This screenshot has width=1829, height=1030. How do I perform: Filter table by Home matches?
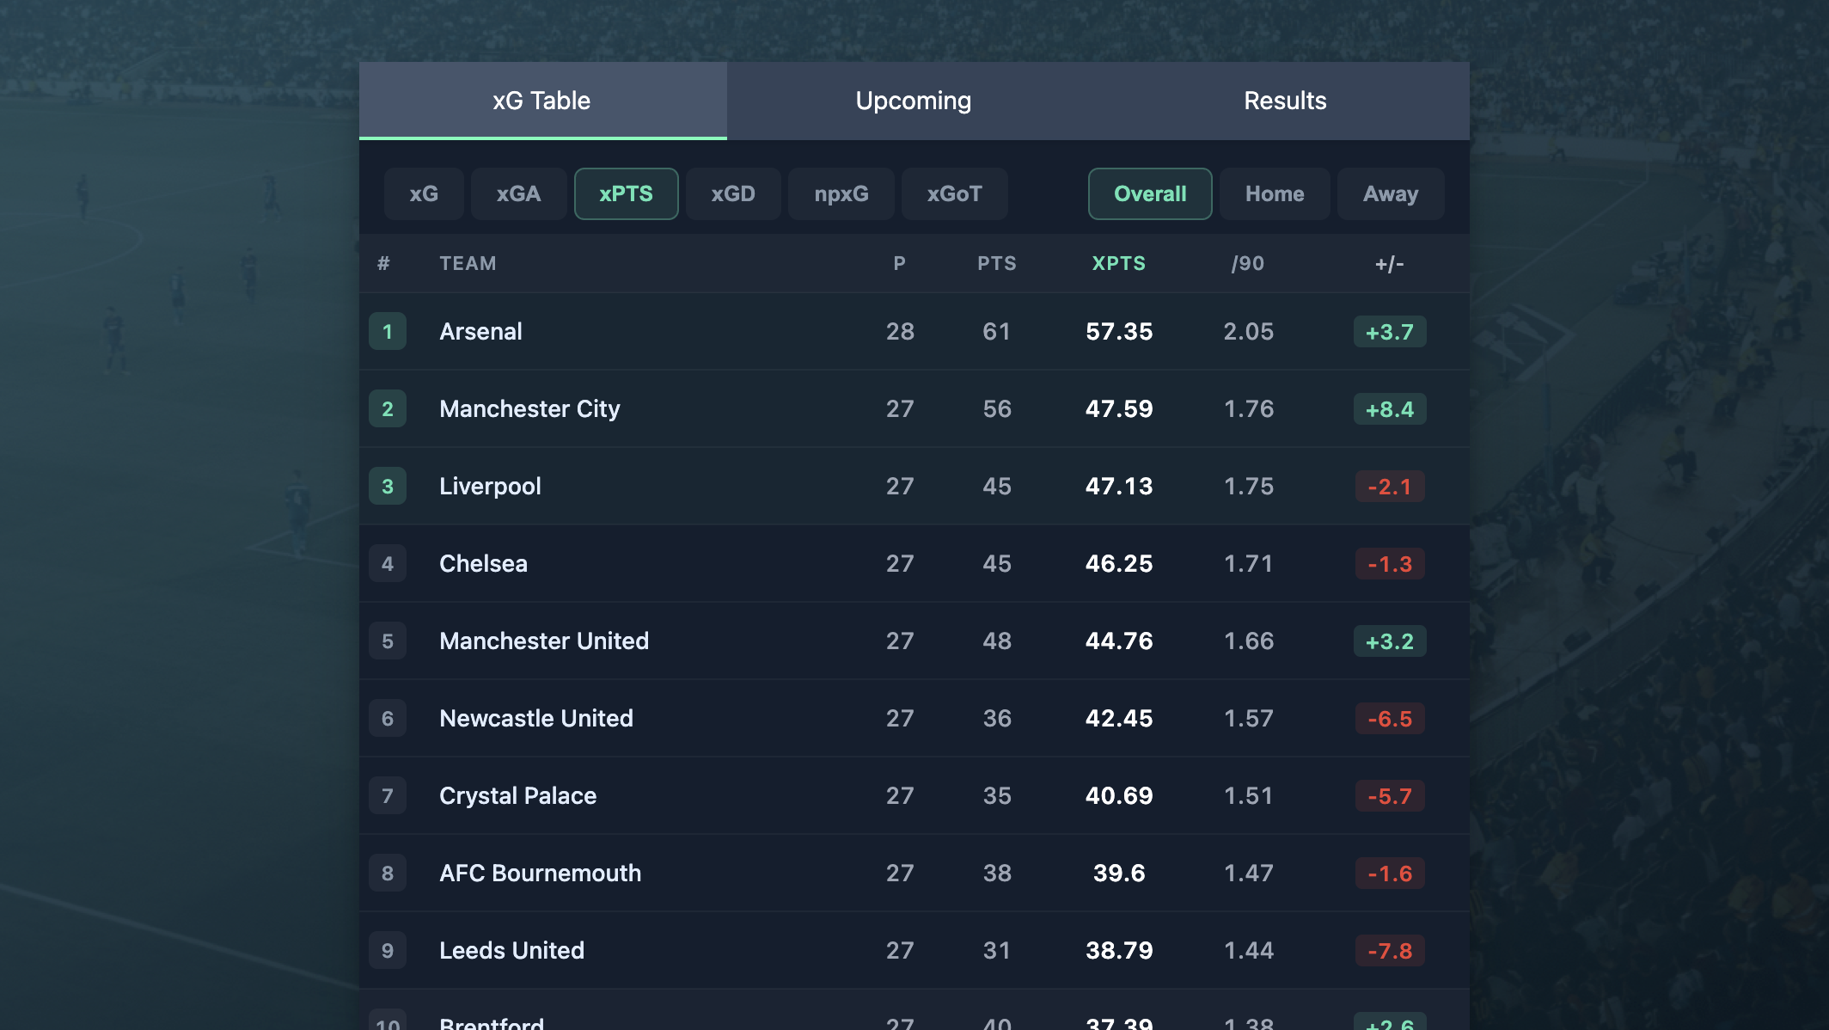(x=1274, y=194)
